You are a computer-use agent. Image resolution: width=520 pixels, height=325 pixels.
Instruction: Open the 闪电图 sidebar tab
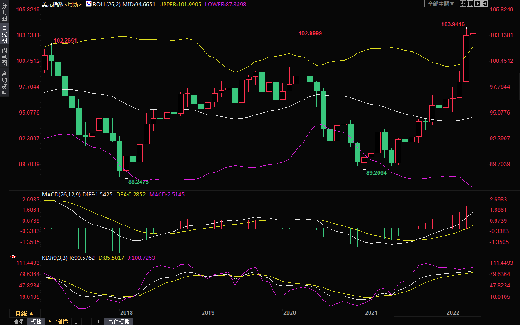point(4,57)
